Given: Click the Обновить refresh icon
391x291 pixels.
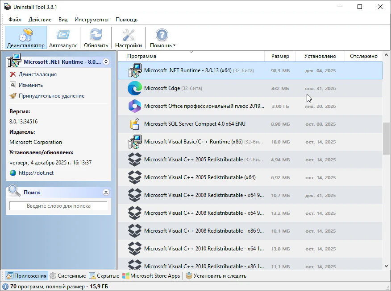Looking at the screenshot, I should [x=96, y=35].
